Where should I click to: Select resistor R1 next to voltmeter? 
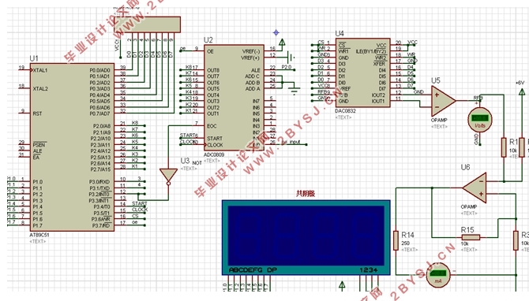(x=504, y=147)
